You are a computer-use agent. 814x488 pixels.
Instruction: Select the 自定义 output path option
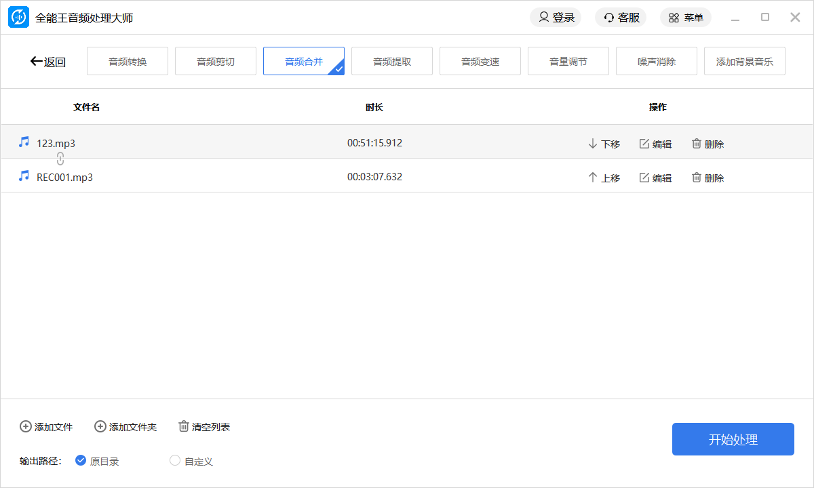[175, 461]
